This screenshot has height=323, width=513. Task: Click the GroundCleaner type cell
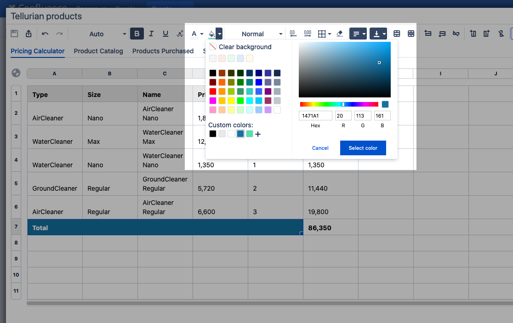click(55, 184)
